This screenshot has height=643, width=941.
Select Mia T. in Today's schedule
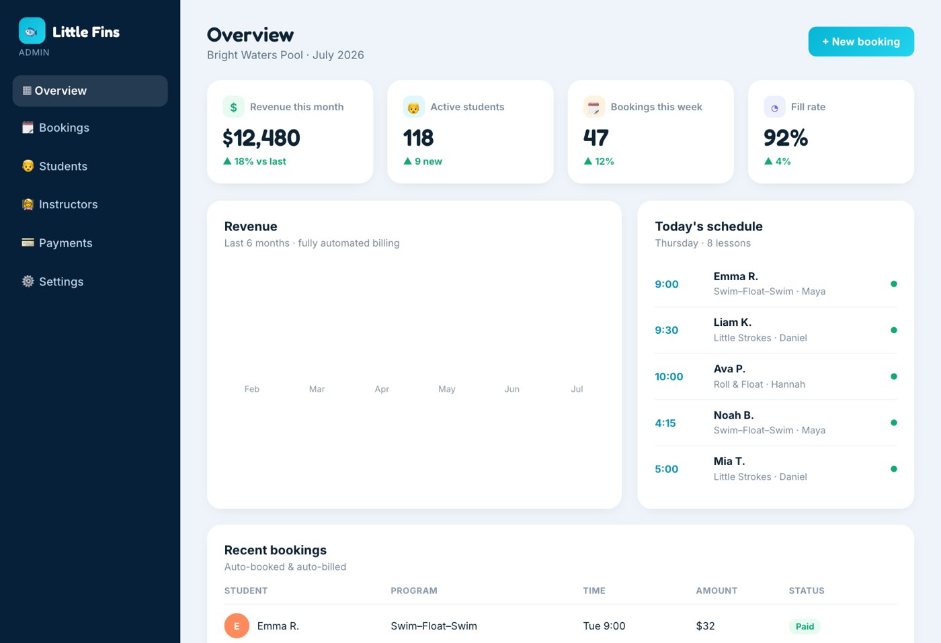coord(776,470)
